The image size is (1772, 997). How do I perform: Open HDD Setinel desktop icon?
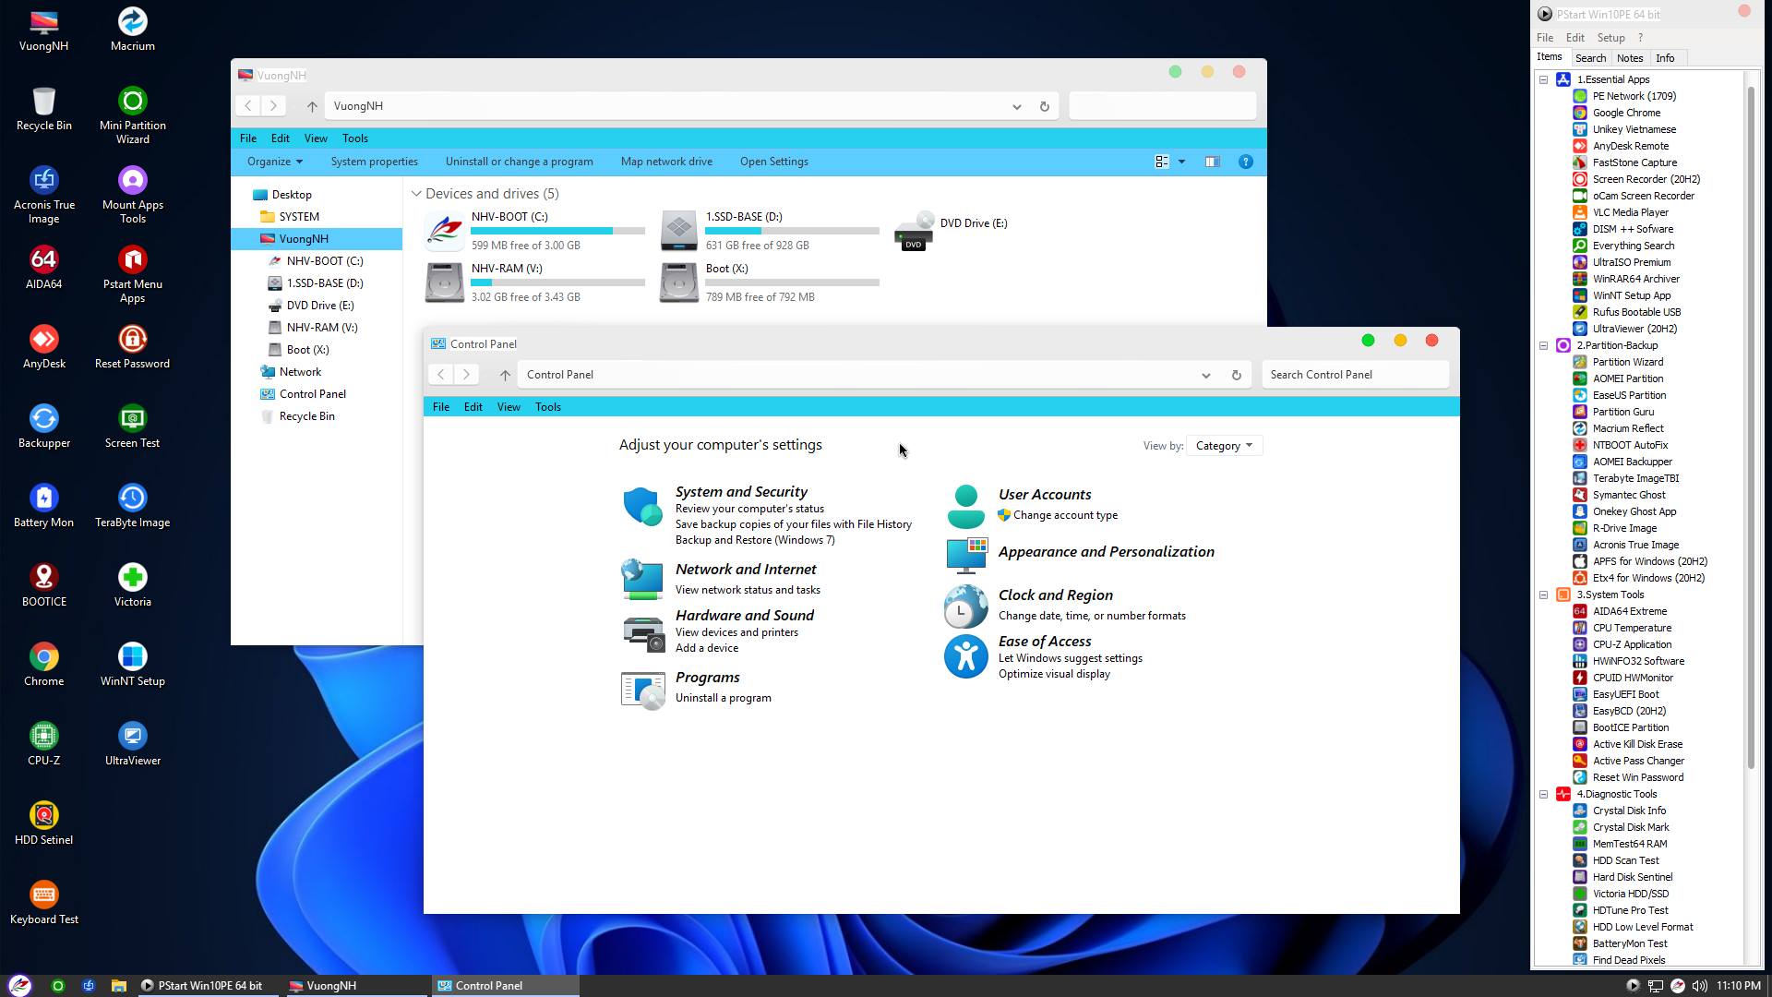click(x=43, y=823)
